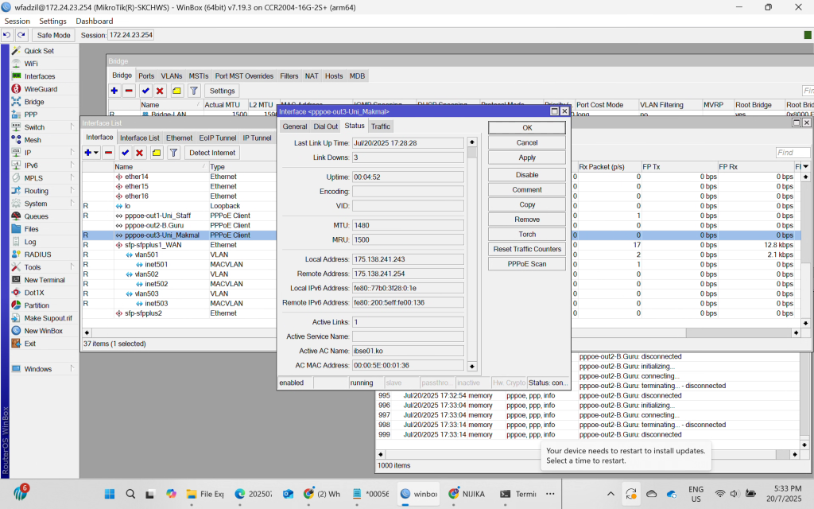Viewport: 814px width, 509px height.
Task: Click the redo arrow icon
Action: point(21,35)
